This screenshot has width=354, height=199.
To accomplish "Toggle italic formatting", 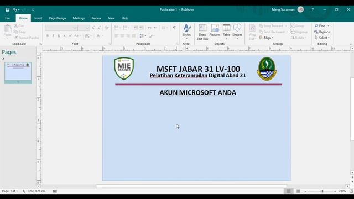I will coord(53,36).
